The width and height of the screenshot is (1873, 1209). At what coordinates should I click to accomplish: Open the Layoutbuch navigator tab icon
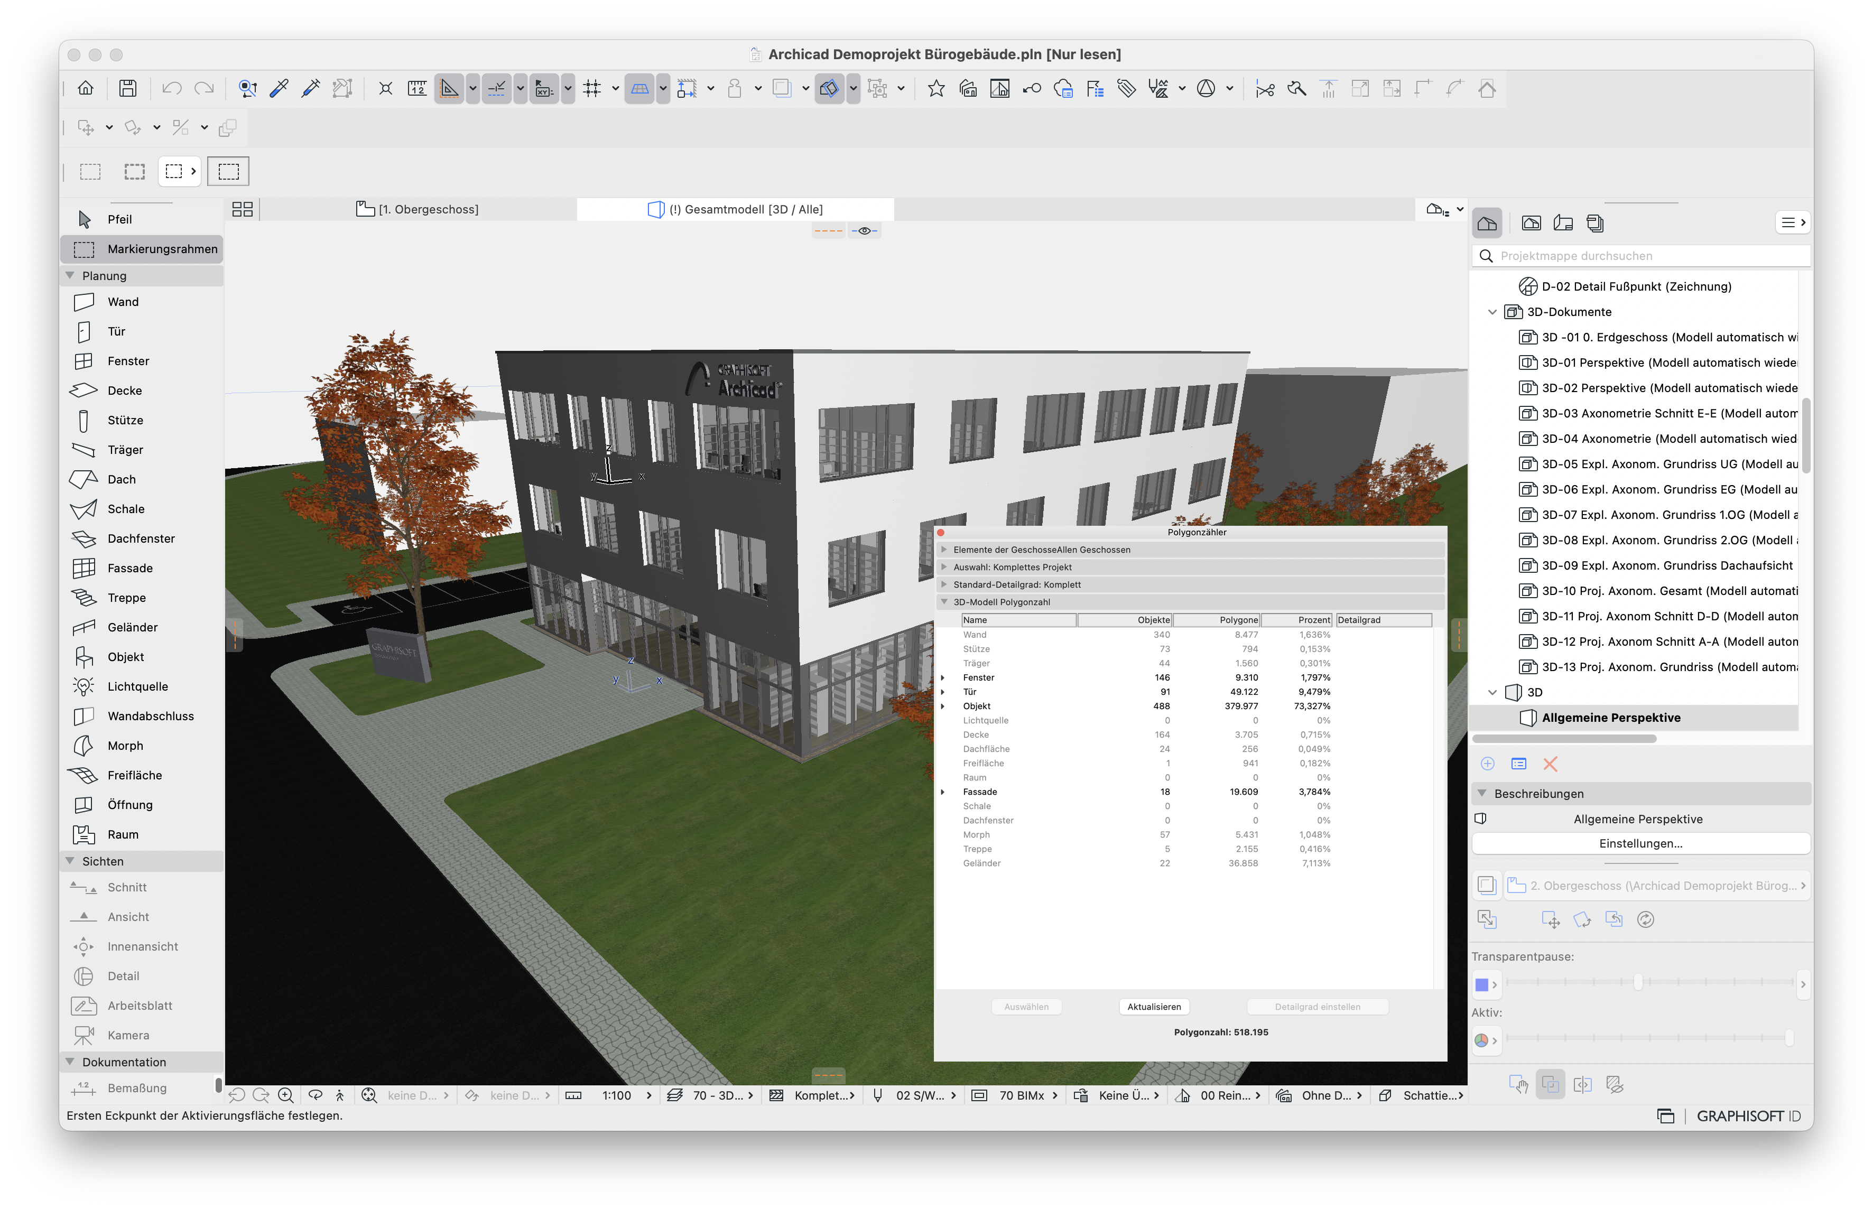pos(1563,223)
